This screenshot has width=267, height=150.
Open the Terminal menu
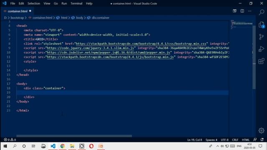(76, 3)
